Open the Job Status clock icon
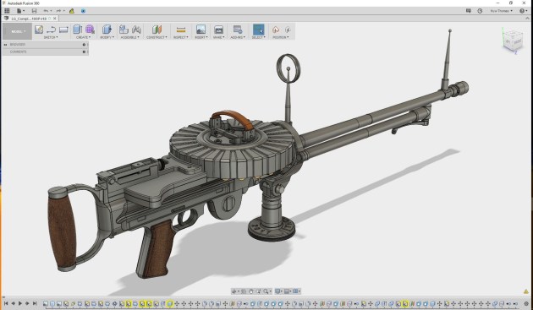Image resolution: width=533 pixels, height=310 pixels. pyautogui.click(x=480, y=11)
